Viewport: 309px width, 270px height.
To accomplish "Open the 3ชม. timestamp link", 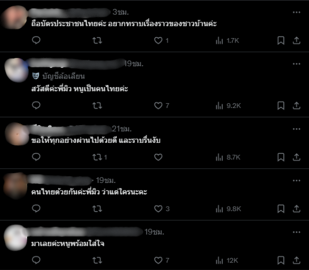I will click(121, 12).
